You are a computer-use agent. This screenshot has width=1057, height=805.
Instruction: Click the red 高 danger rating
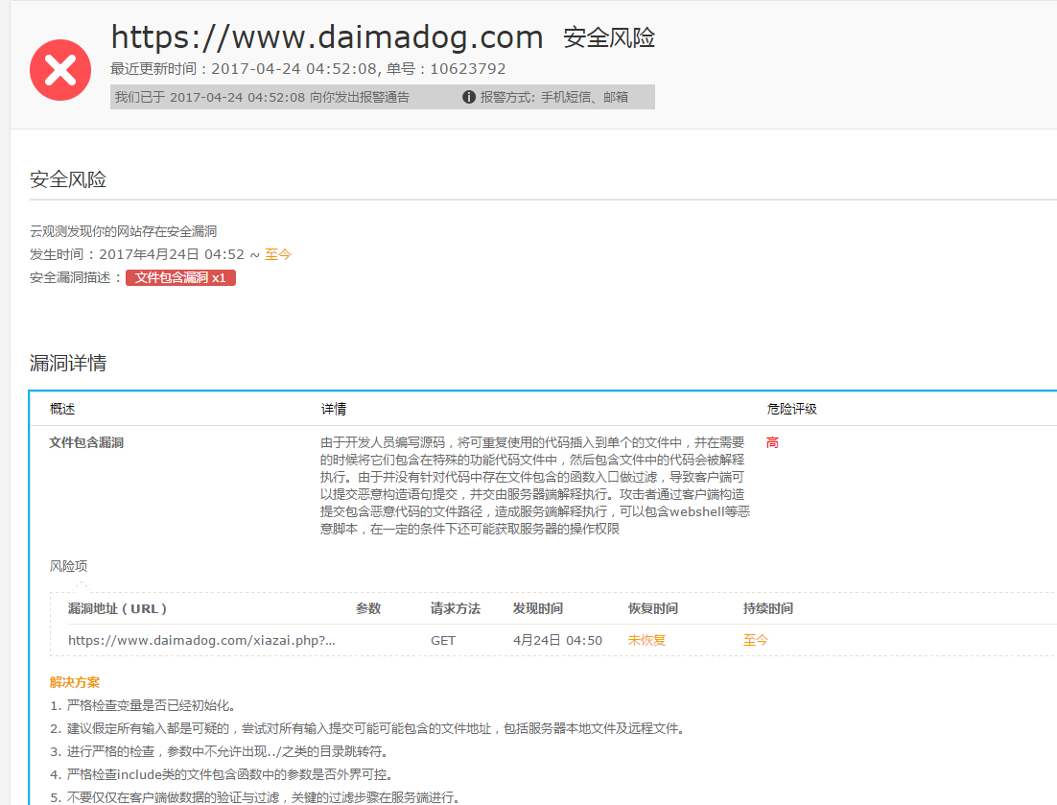tap(772, 442)
